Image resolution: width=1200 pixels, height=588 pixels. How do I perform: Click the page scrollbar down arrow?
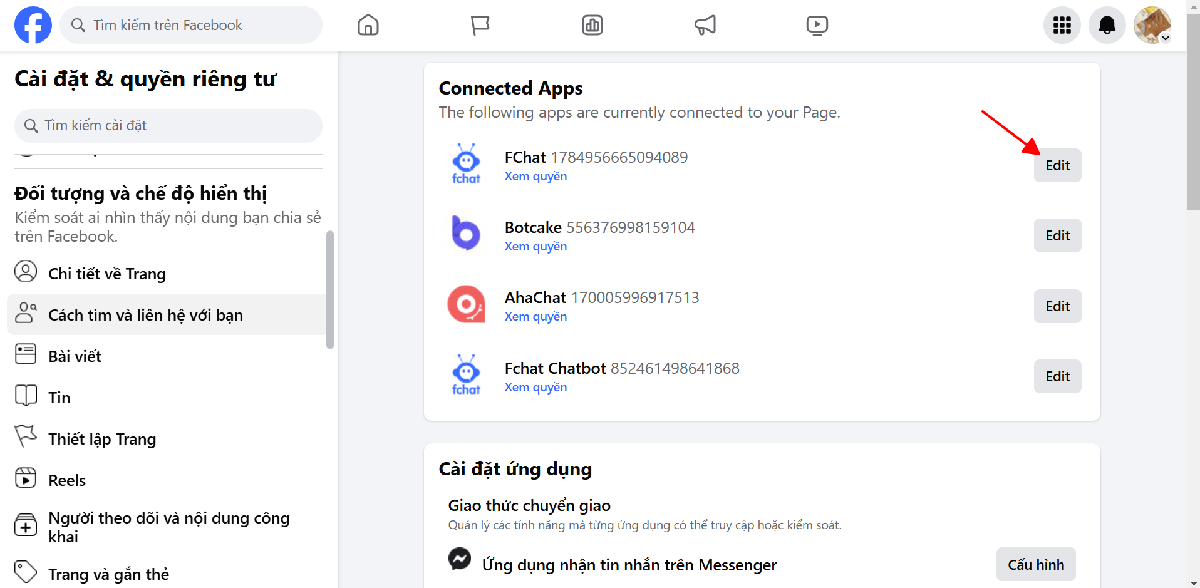click(x=1193, y=582)
